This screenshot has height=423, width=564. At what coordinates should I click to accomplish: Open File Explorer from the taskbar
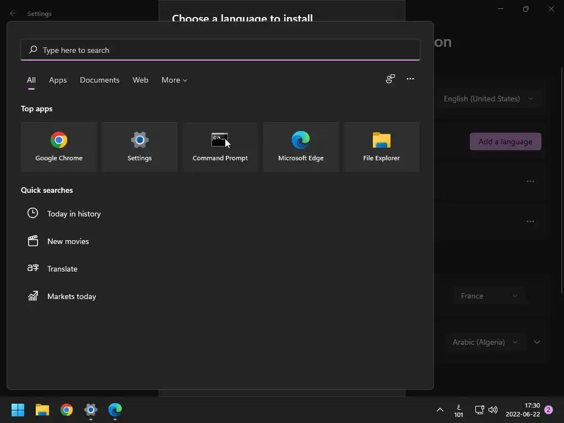tap(42, 410)
